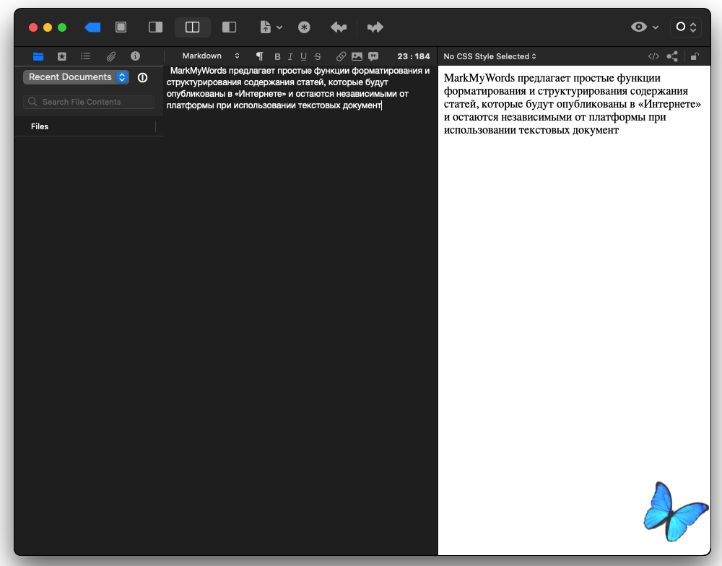Open the Recent Documents dropdown
Screen dimensions: 722x566
(x=76, y=77)
